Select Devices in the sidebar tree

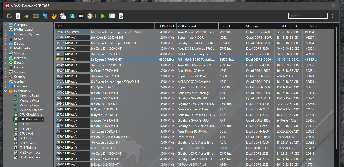[x=19, y=67]
